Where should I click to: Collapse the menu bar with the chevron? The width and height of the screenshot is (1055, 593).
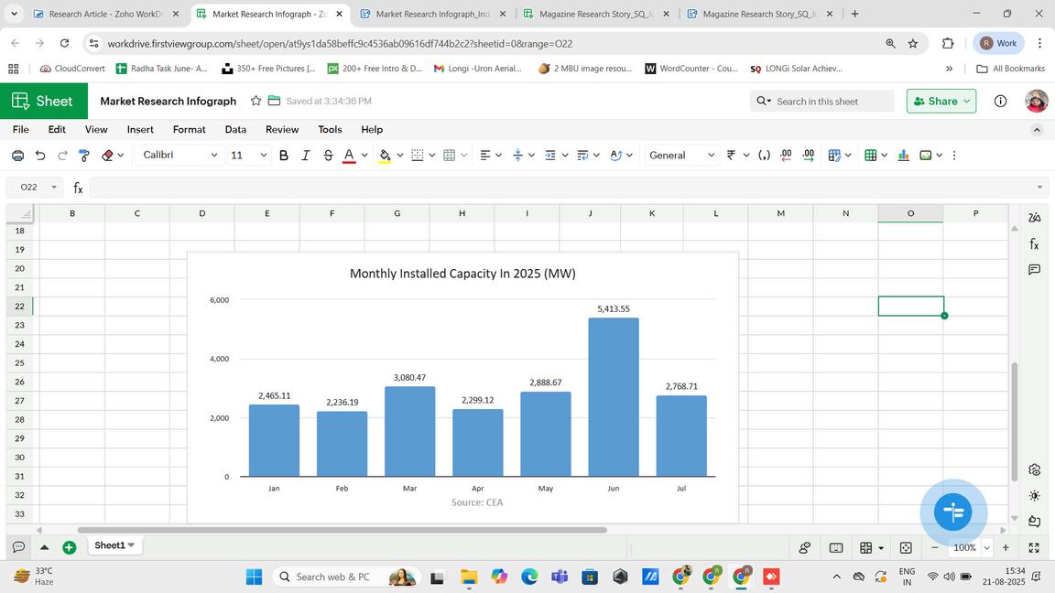pyautogui.click(x=1037, y=130)
